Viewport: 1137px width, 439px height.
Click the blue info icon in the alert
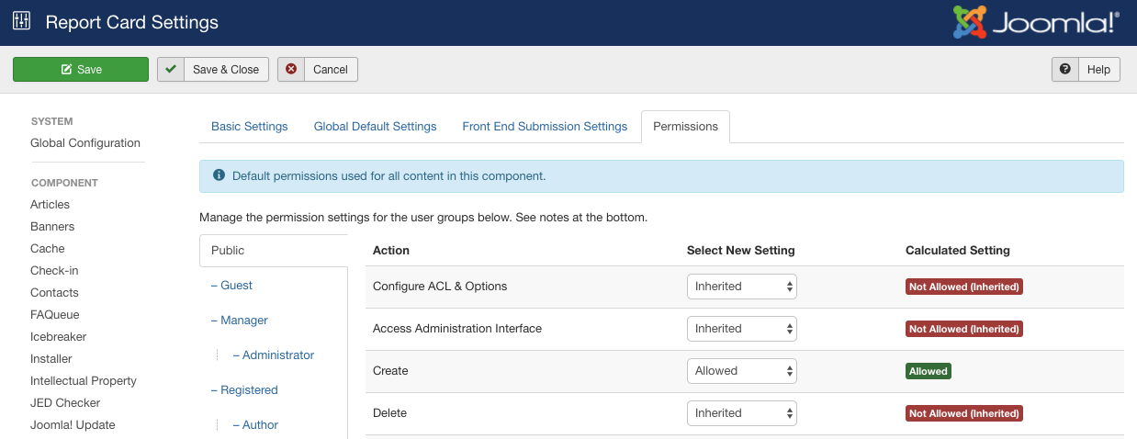[219, 175]
